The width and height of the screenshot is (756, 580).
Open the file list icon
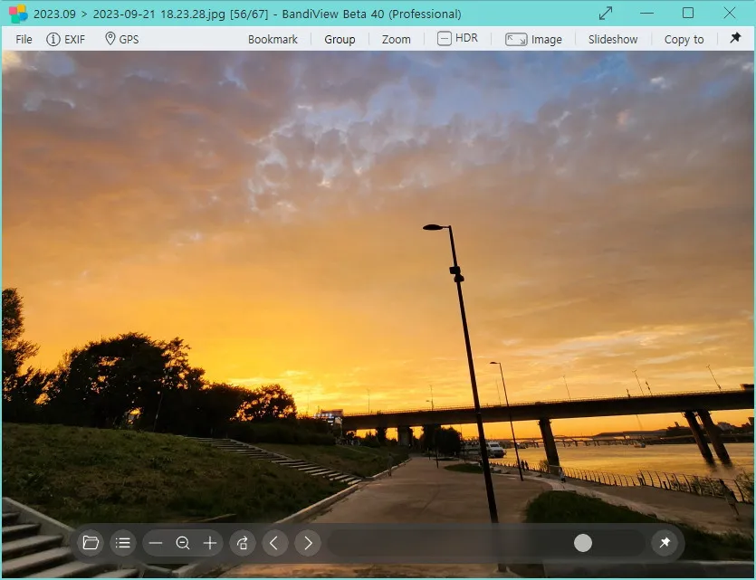(x=123, y=543)
